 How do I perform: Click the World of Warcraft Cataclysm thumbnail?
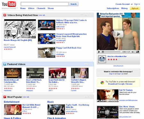click(13, 73)
